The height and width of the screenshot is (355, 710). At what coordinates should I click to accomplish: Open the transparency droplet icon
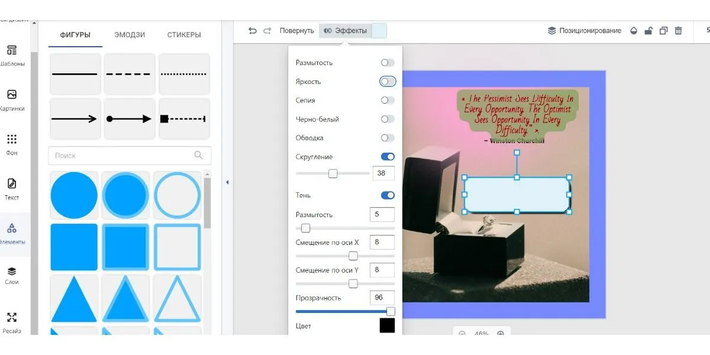(634, 31)
